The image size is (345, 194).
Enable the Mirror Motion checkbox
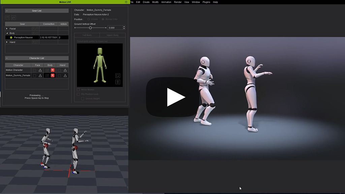[x=79, y=90]
